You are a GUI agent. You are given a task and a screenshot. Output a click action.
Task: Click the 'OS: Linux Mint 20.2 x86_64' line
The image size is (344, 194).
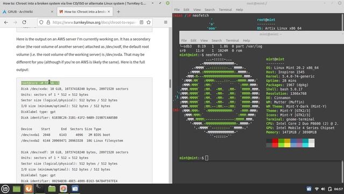point(292,68)
